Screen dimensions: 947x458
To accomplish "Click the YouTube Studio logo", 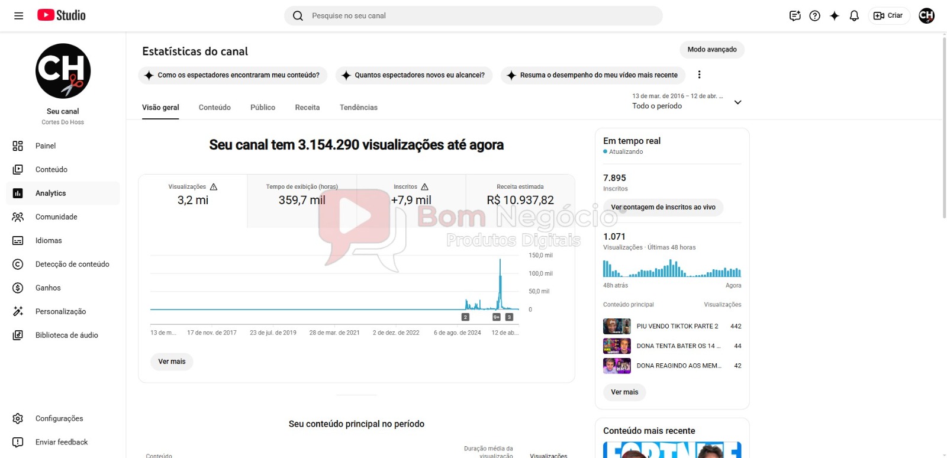I will pos(62,15).
